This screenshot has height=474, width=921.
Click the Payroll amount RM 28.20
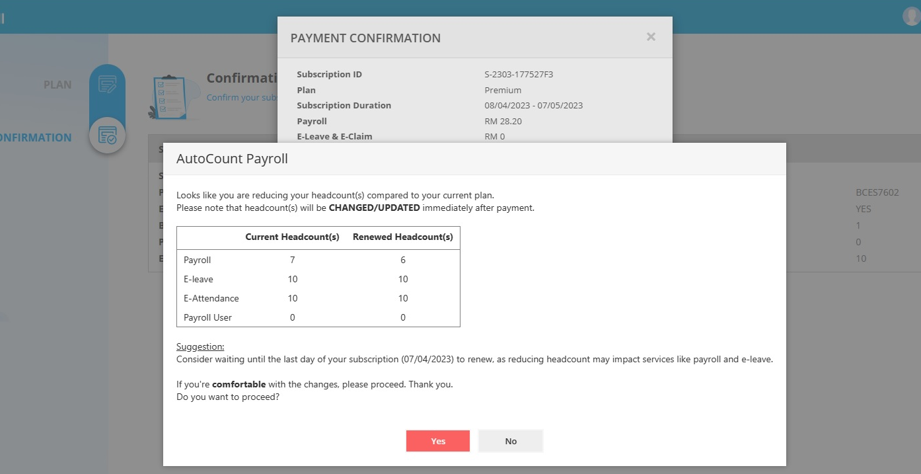[x=503, y=121]
